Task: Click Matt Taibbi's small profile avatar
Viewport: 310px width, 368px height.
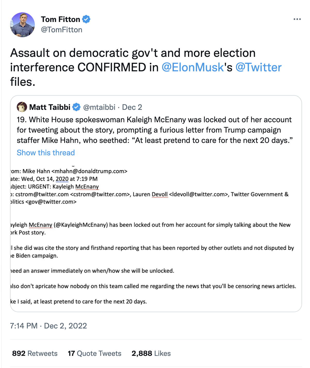Action: (x=22, y=107)
